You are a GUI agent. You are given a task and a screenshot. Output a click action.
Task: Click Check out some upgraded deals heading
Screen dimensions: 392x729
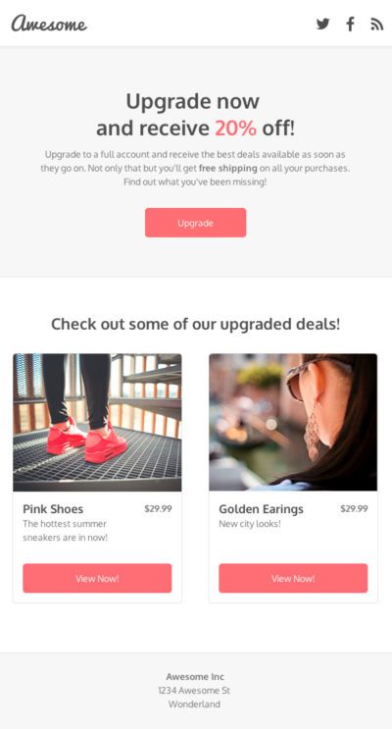coord(196,324)
